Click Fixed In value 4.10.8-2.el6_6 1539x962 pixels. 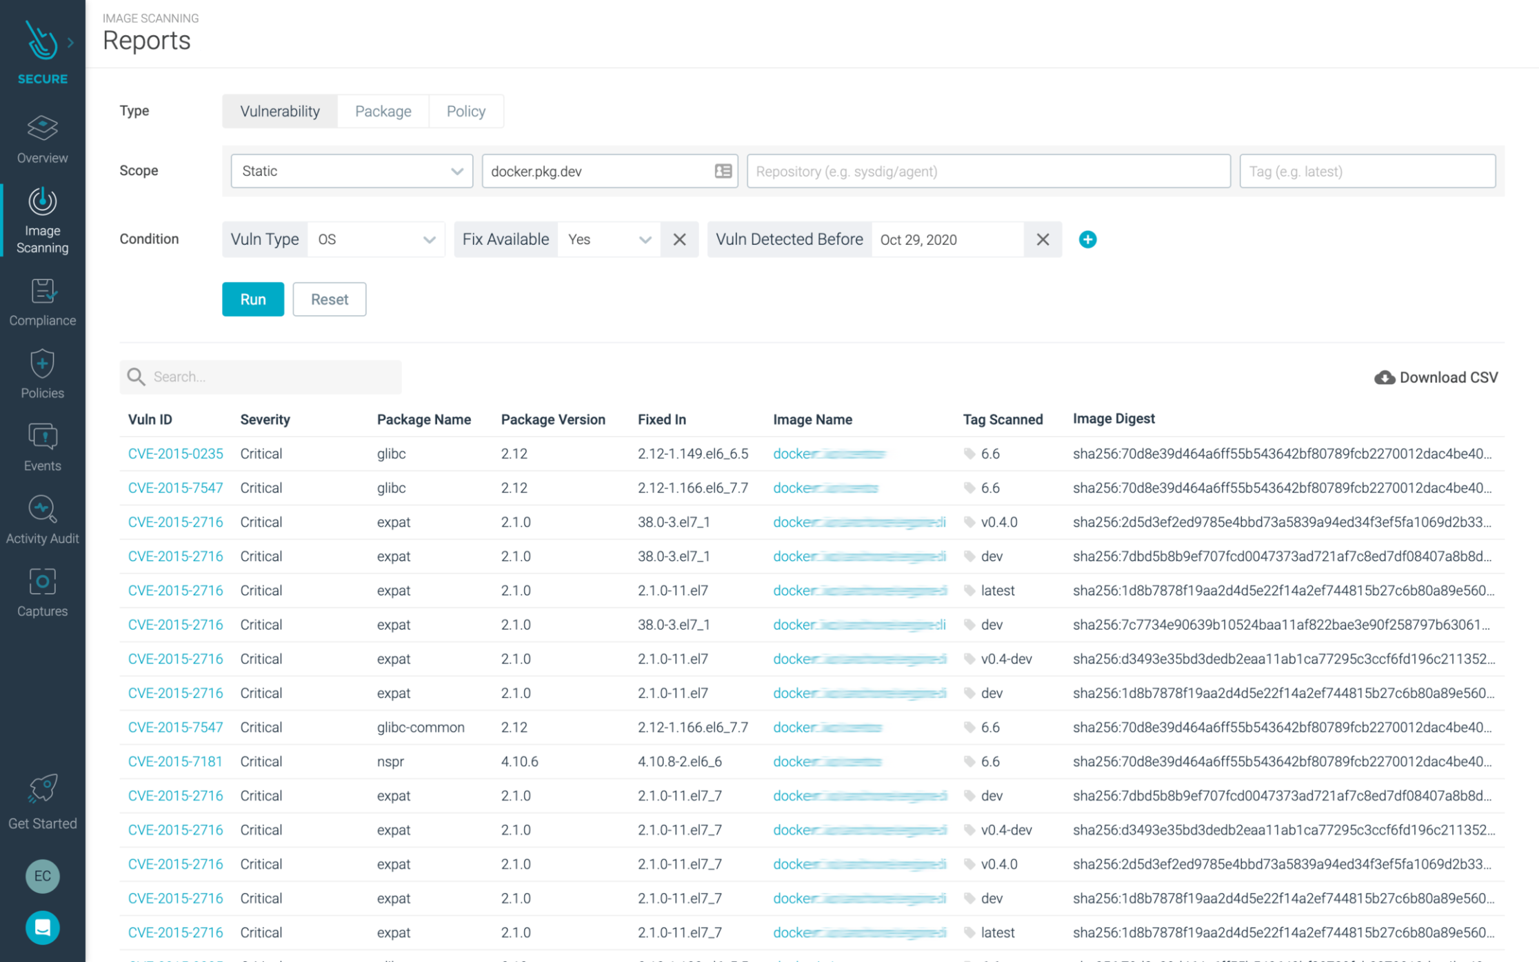pyautogui.click(x=680, y=761)
